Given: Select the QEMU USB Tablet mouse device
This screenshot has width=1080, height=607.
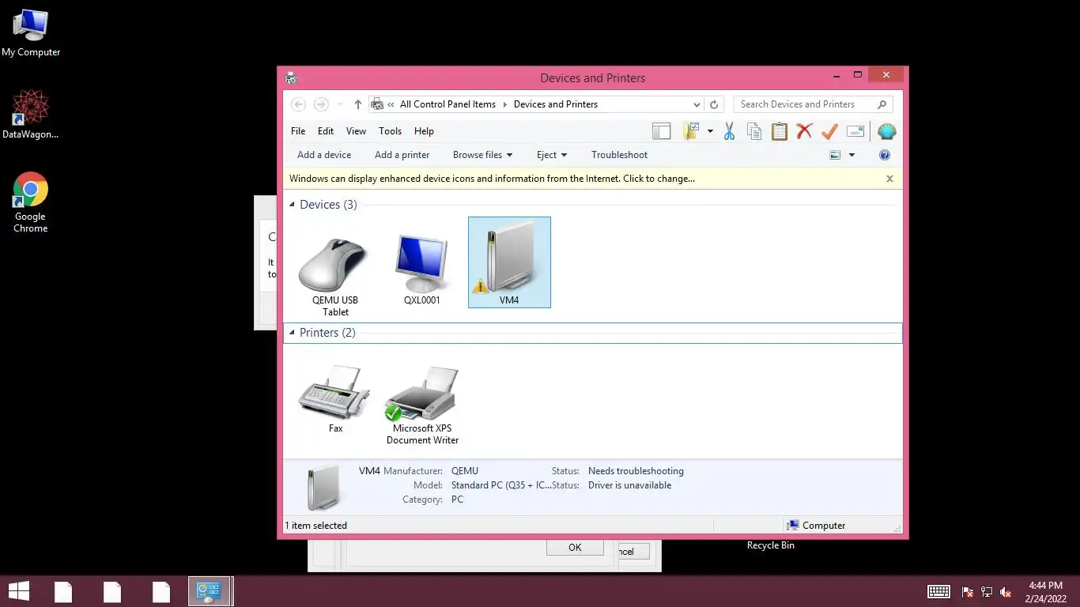Looking at the screenshot, I should [x=335, y=275].
